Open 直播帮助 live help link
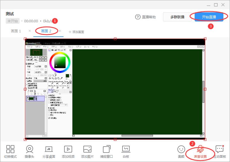The image size is (230, 162). pyautogui.click(x=145, y=17)
